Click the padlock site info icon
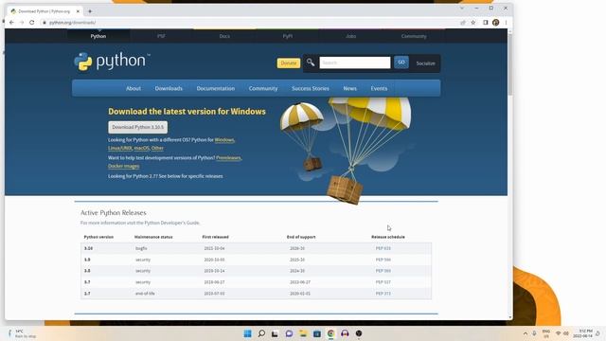Image resolution: width=606 pixels, height=341 pixels. tap(45, 23)
